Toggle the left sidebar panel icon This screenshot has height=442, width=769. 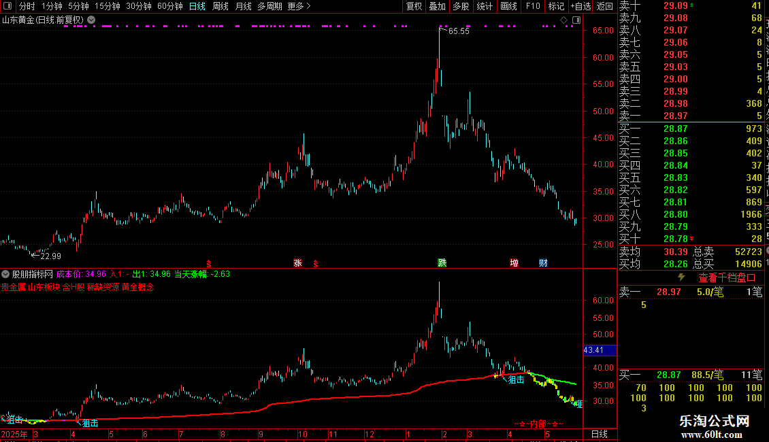coord(7,6)
